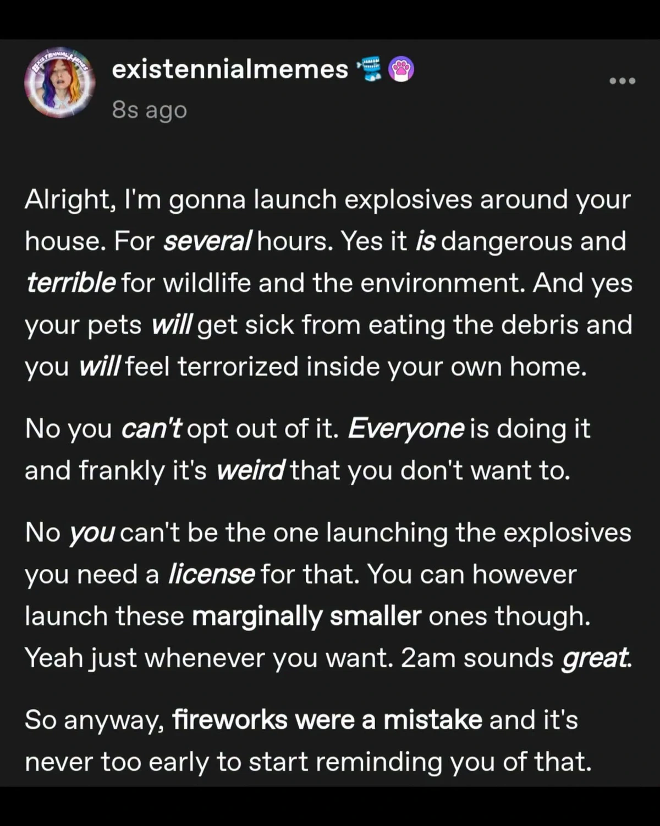Click the chattering teeth badge icon
The image size is (660, 826).
click(x=370, y=69)
